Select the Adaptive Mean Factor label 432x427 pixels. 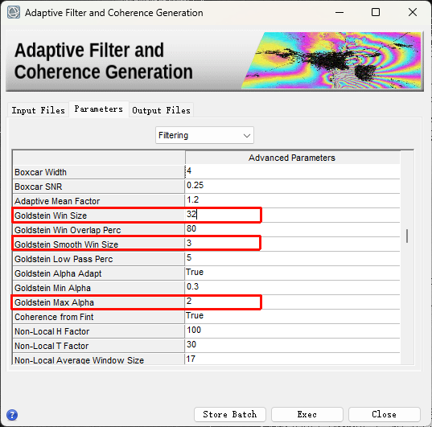tap(99, 201)
